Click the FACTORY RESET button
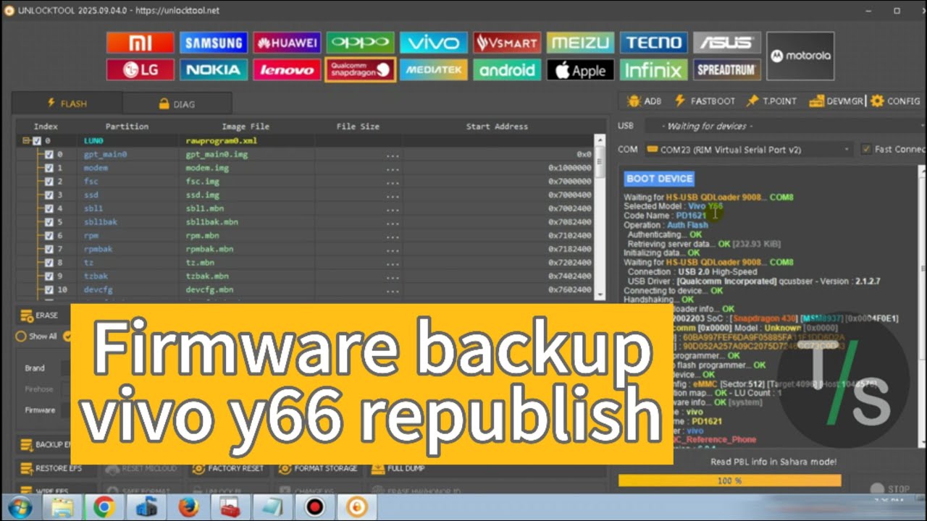 tap(228, 468)
